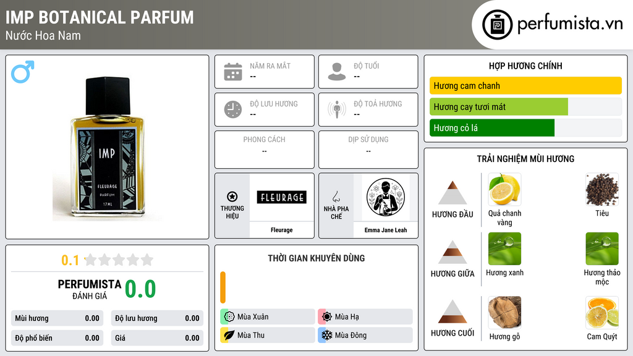Select the Mùa Xuân season button

[268, 317]
